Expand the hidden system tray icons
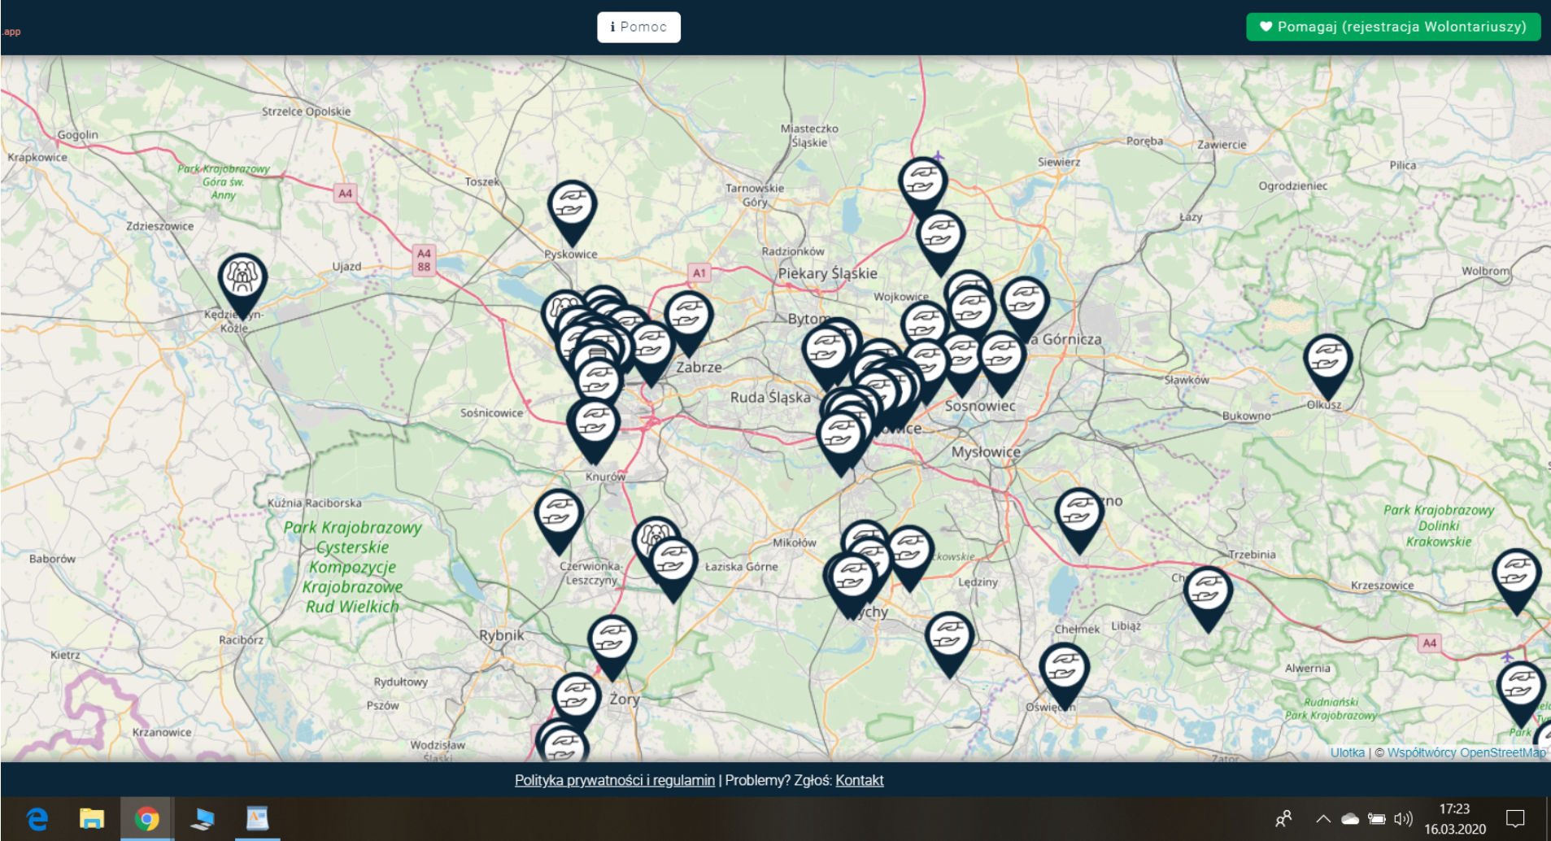The height and width of the screenshot is (841, 1551). [x=1322, y=818]
